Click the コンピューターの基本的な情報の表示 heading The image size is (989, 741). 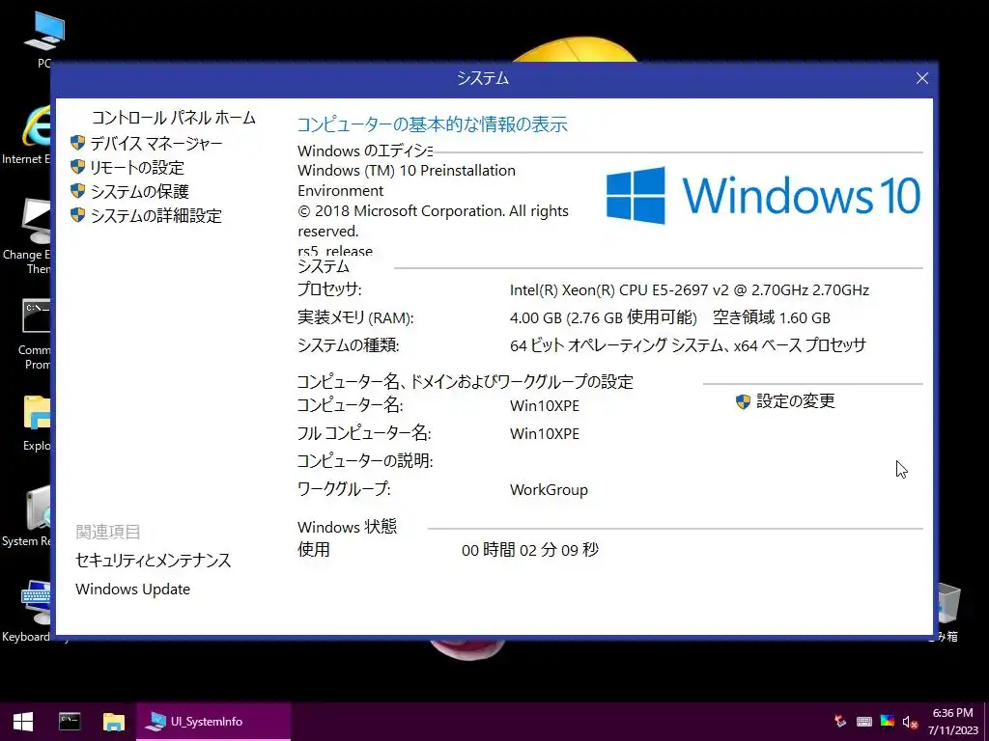pos(432,124)
